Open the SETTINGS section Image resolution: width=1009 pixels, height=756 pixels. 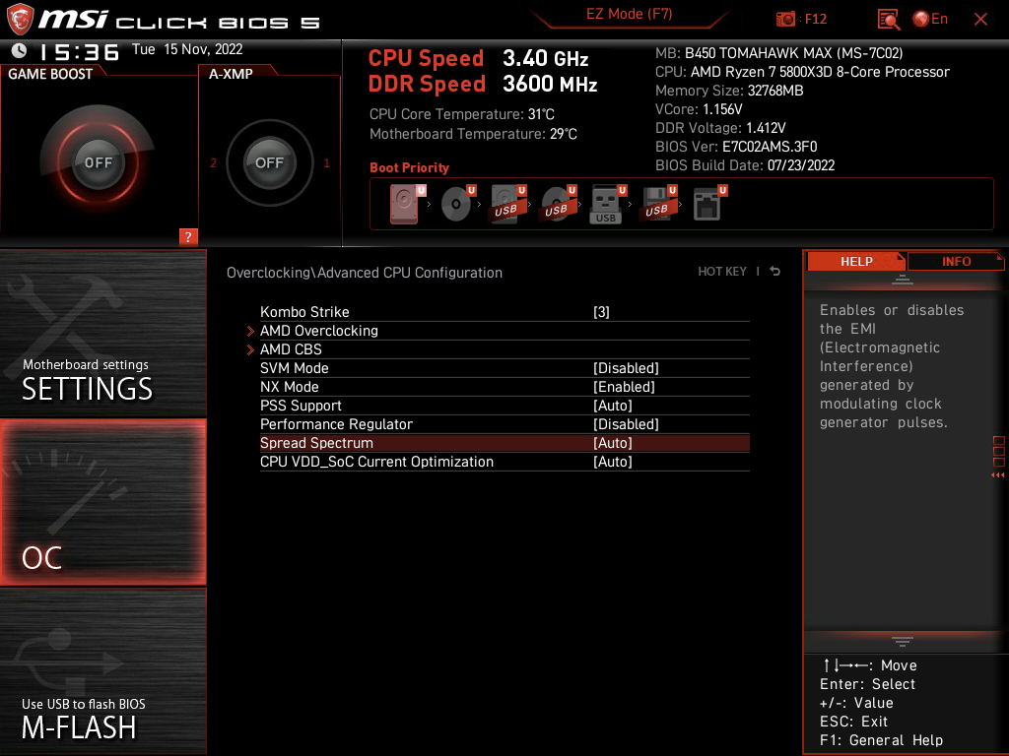[x=102, y=333]
